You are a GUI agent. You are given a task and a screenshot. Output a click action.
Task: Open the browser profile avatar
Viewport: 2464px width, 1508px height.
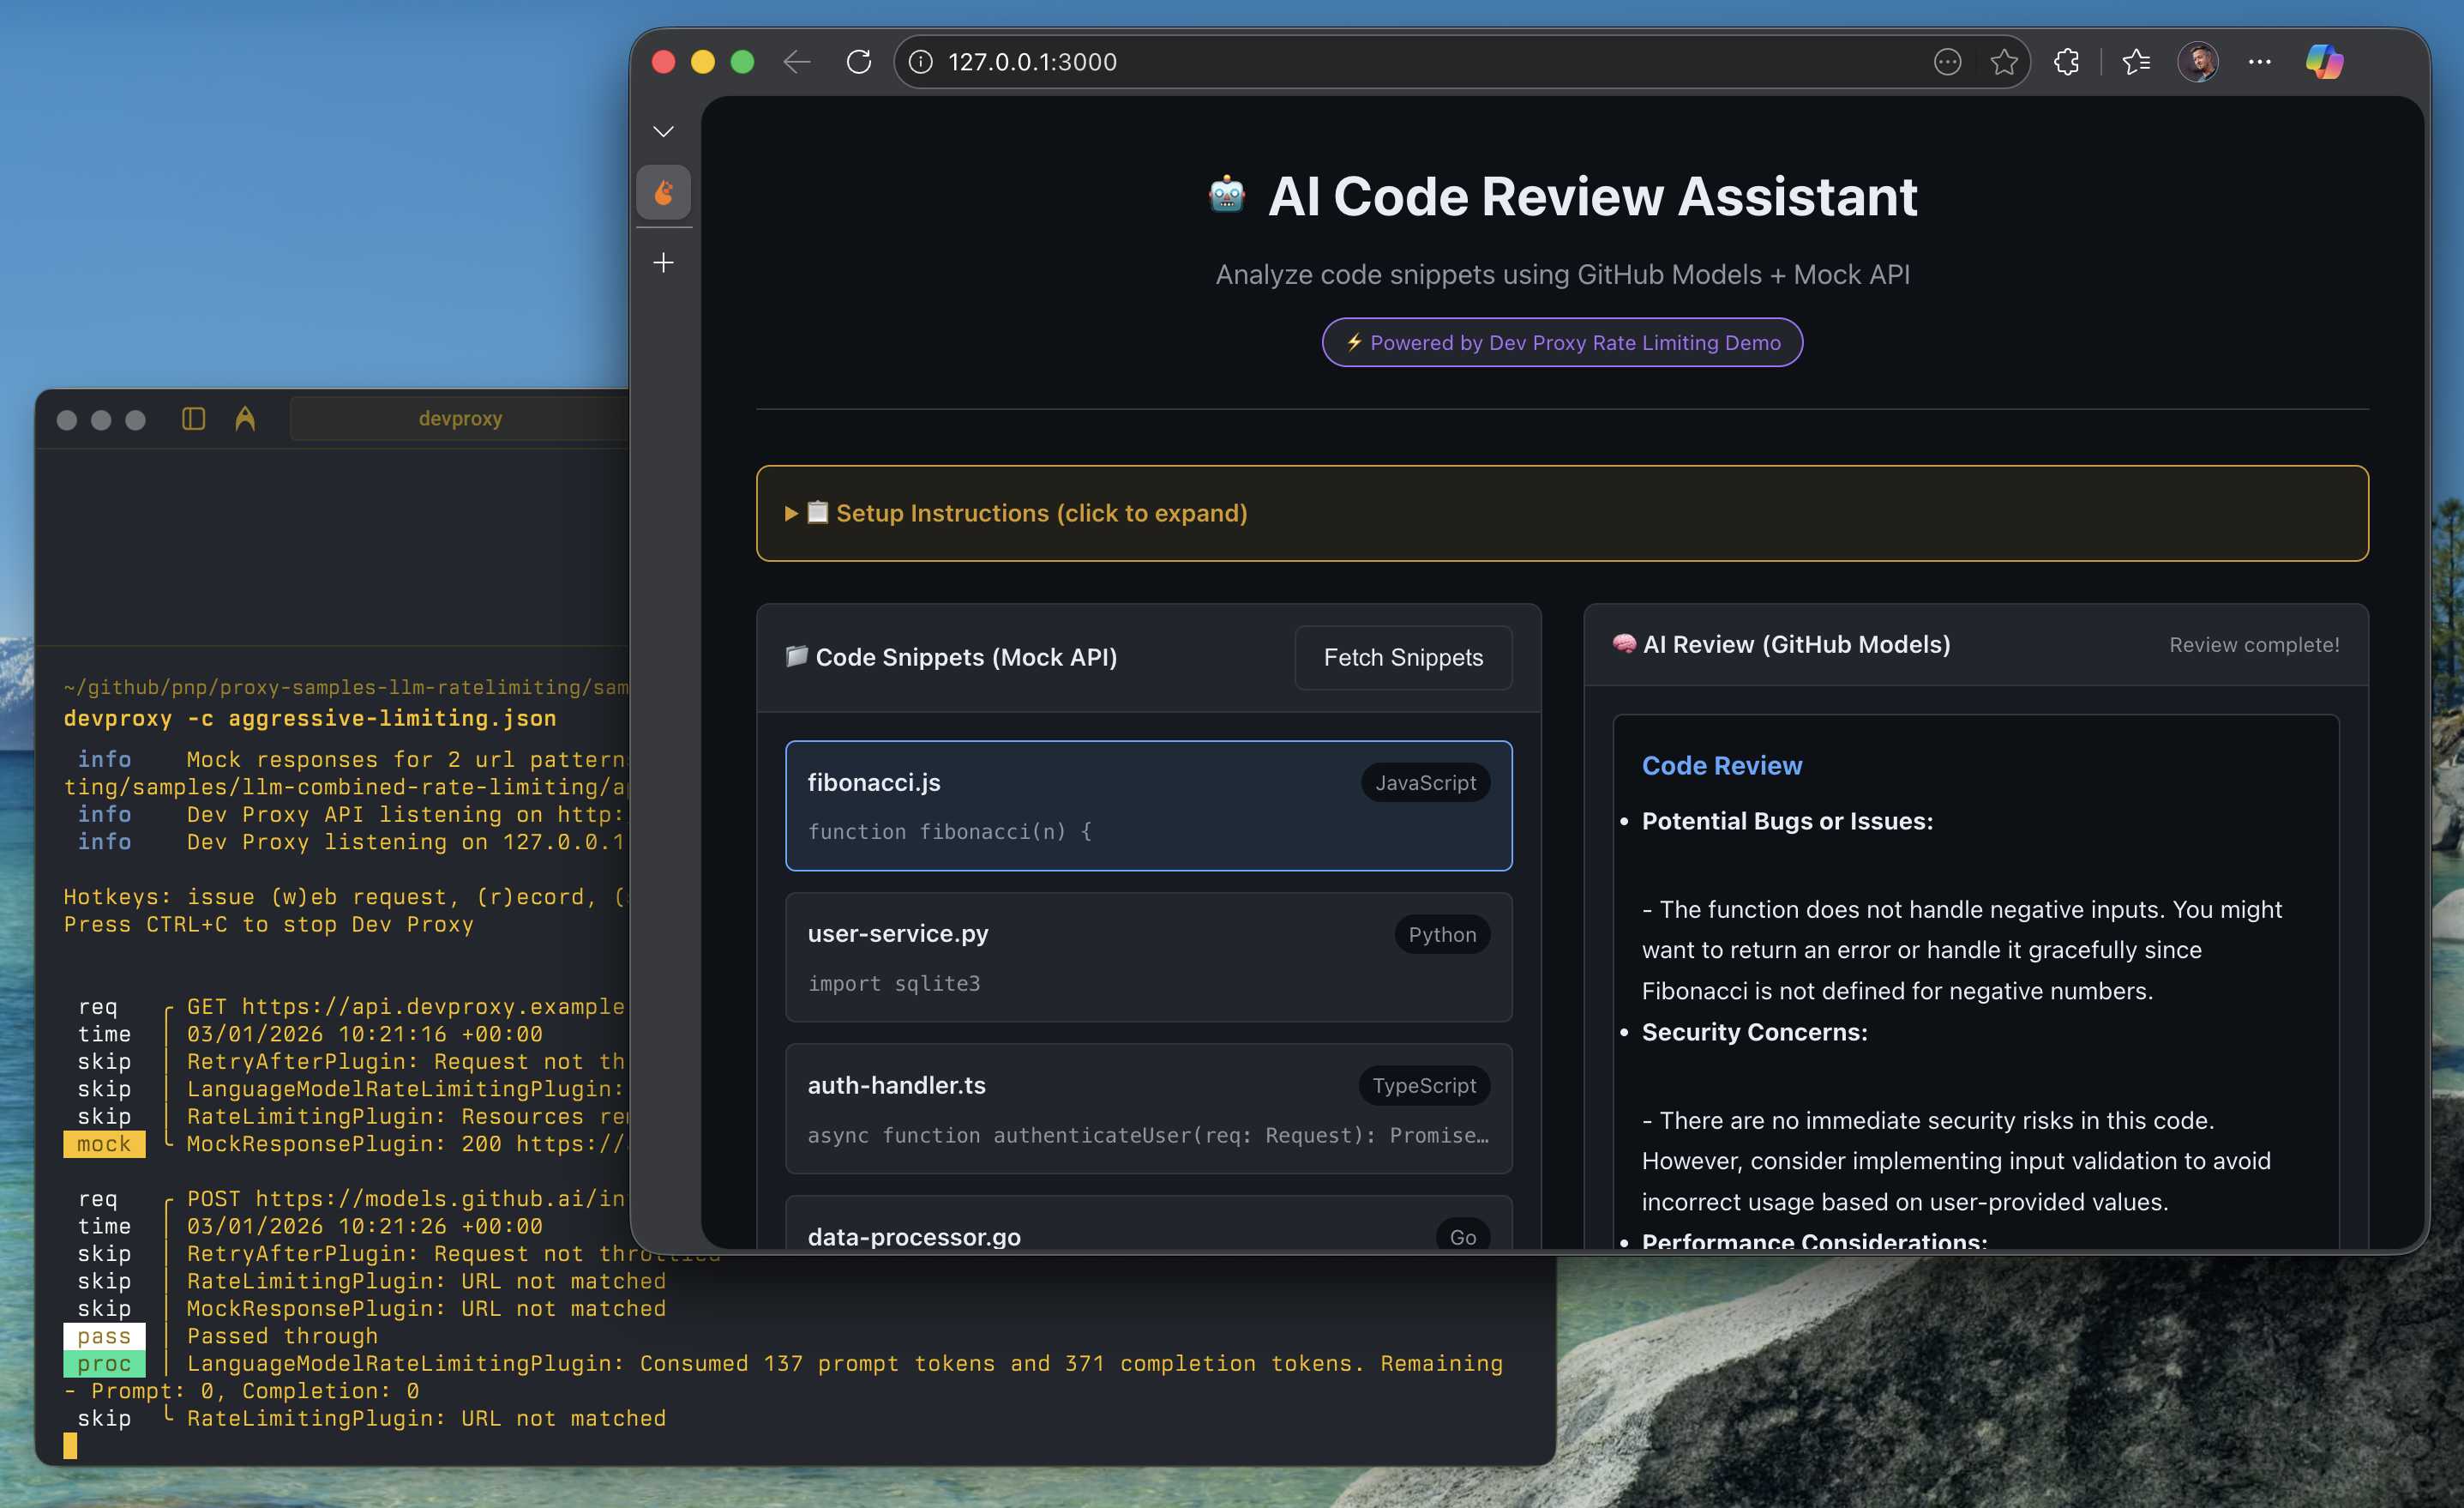click(x=2198, y=61)
